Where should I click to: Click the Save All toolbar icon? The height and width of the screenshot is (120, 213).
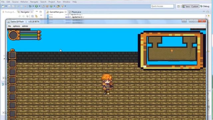pyautogui.click(x=13, y=6)
